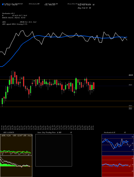
Task: Open the MACD histogram mini chart
Action: [x=16, y=166]
